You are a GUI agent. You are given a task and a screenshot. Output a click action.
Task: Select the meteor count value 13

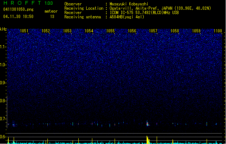coord(52,17)
